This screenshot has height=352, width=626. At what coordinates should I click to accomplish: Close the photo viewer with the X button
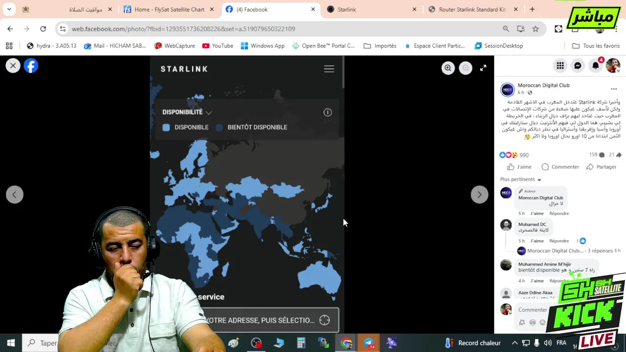(x=13, y=66)
